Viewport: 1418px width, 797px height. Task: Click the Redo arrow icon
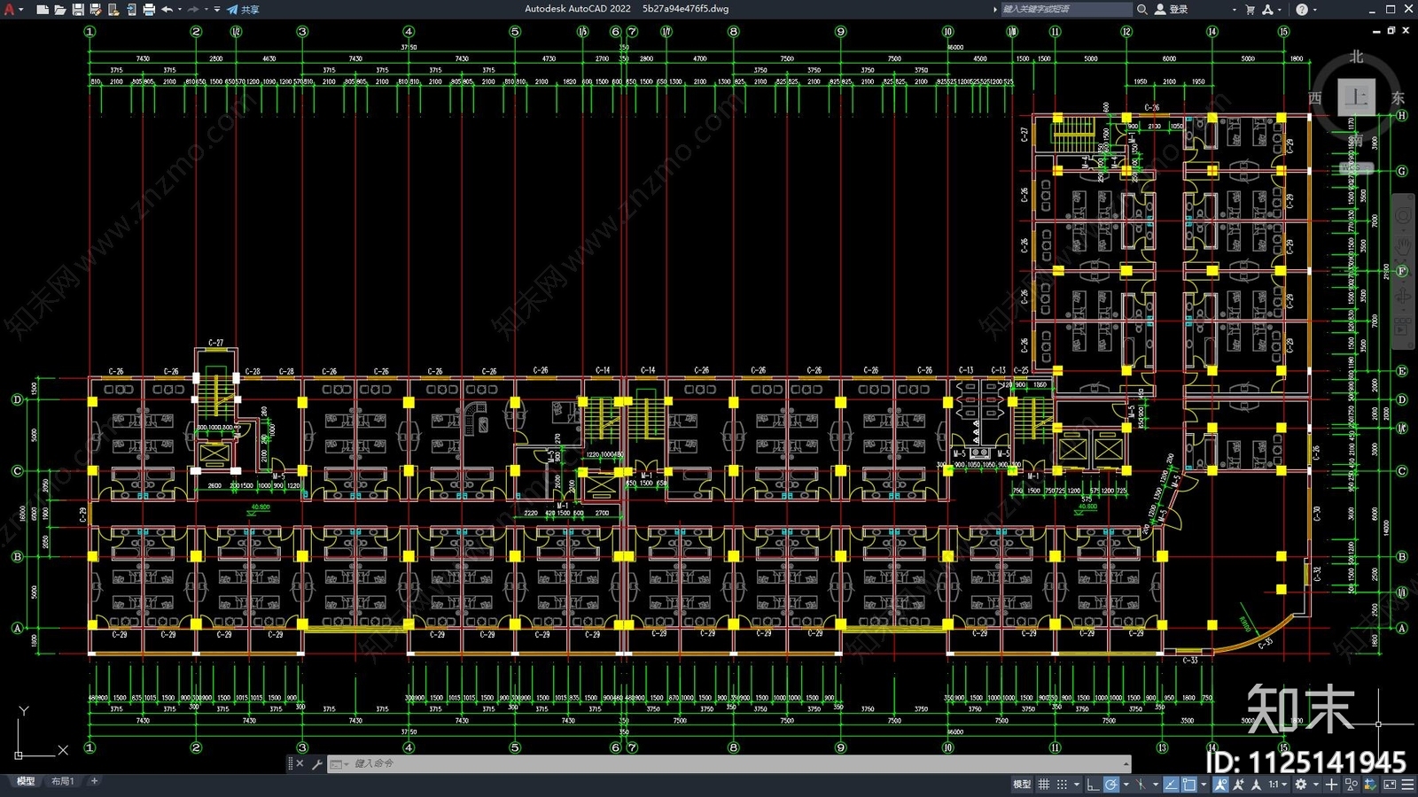tap(193, 10)
